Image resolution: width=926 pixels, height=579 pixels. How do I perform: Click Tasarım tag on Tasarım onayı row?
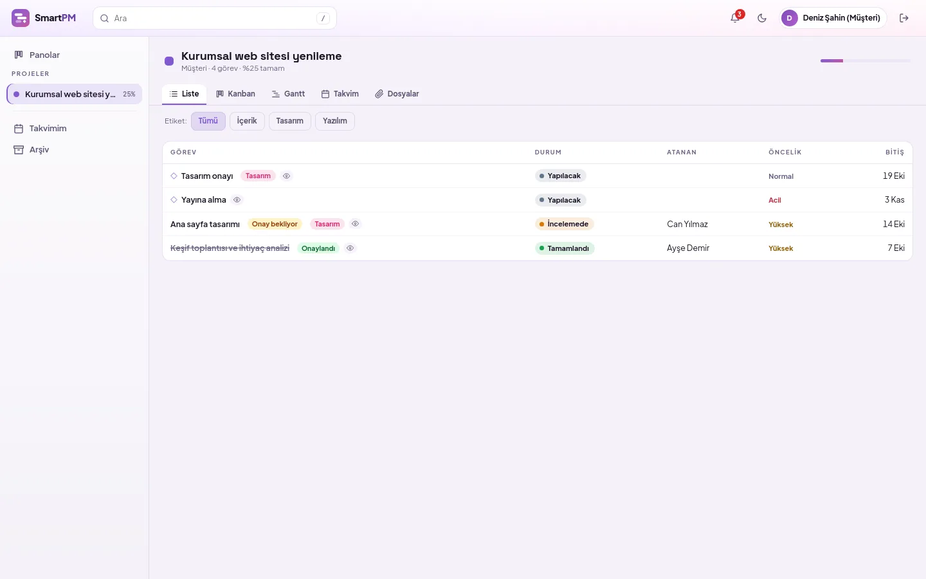(x=258, y=176)
